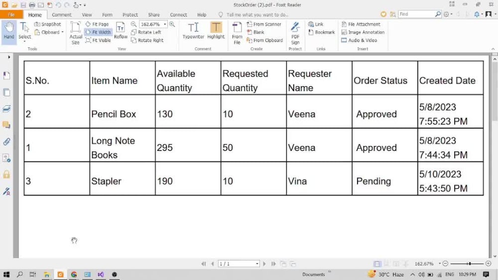Open the Pages thumbnails side panel

coord(6,92)
